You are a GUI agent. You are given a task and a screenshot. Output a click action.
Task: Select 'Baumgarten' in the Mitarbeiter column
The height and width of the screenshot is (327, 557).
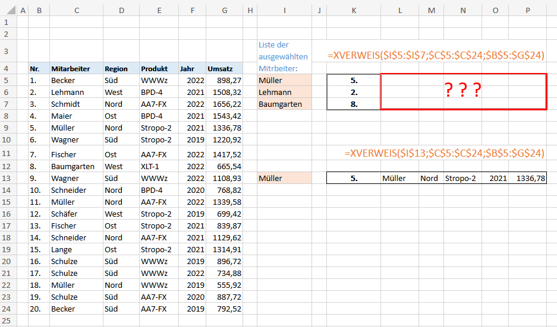[x=76, y=166]
